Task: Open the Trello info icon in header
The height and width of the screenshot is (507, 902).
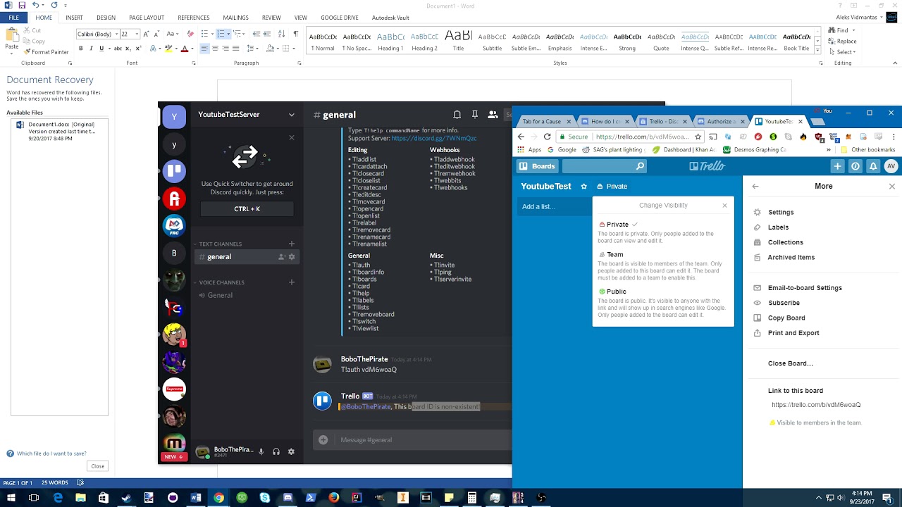Action: (855, 166)
